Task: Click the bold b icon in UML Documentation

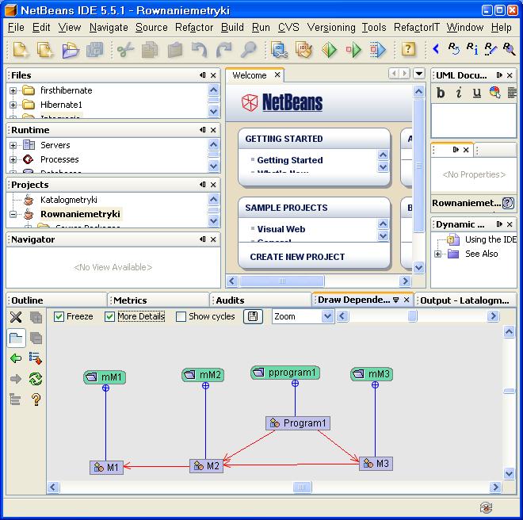Action: pos(441,93)
